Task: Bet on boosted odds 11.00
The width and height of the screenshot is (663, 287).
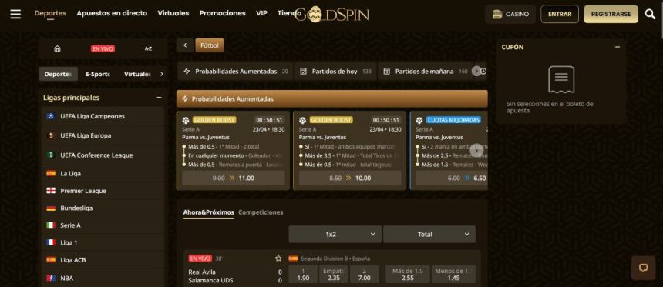Action: pos(234,178)
